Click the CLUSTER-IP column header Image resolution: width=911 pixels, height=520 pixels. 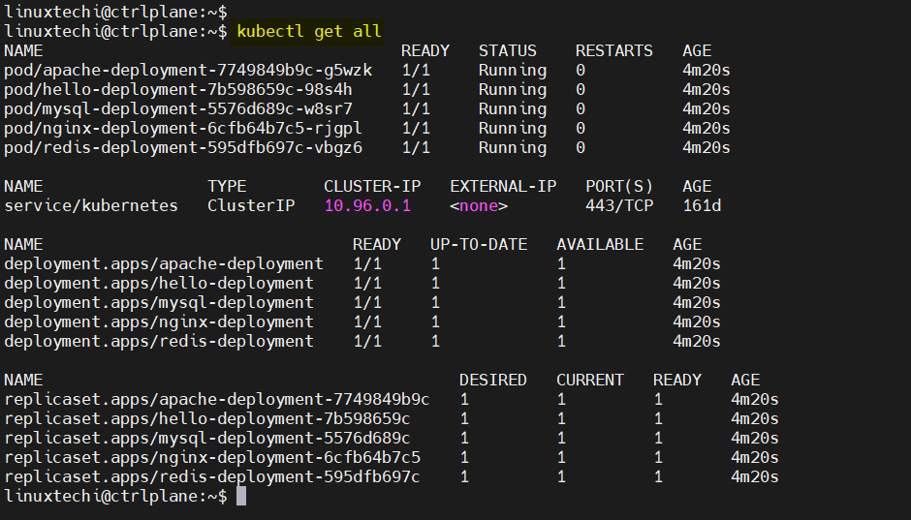tap(372, 186)
